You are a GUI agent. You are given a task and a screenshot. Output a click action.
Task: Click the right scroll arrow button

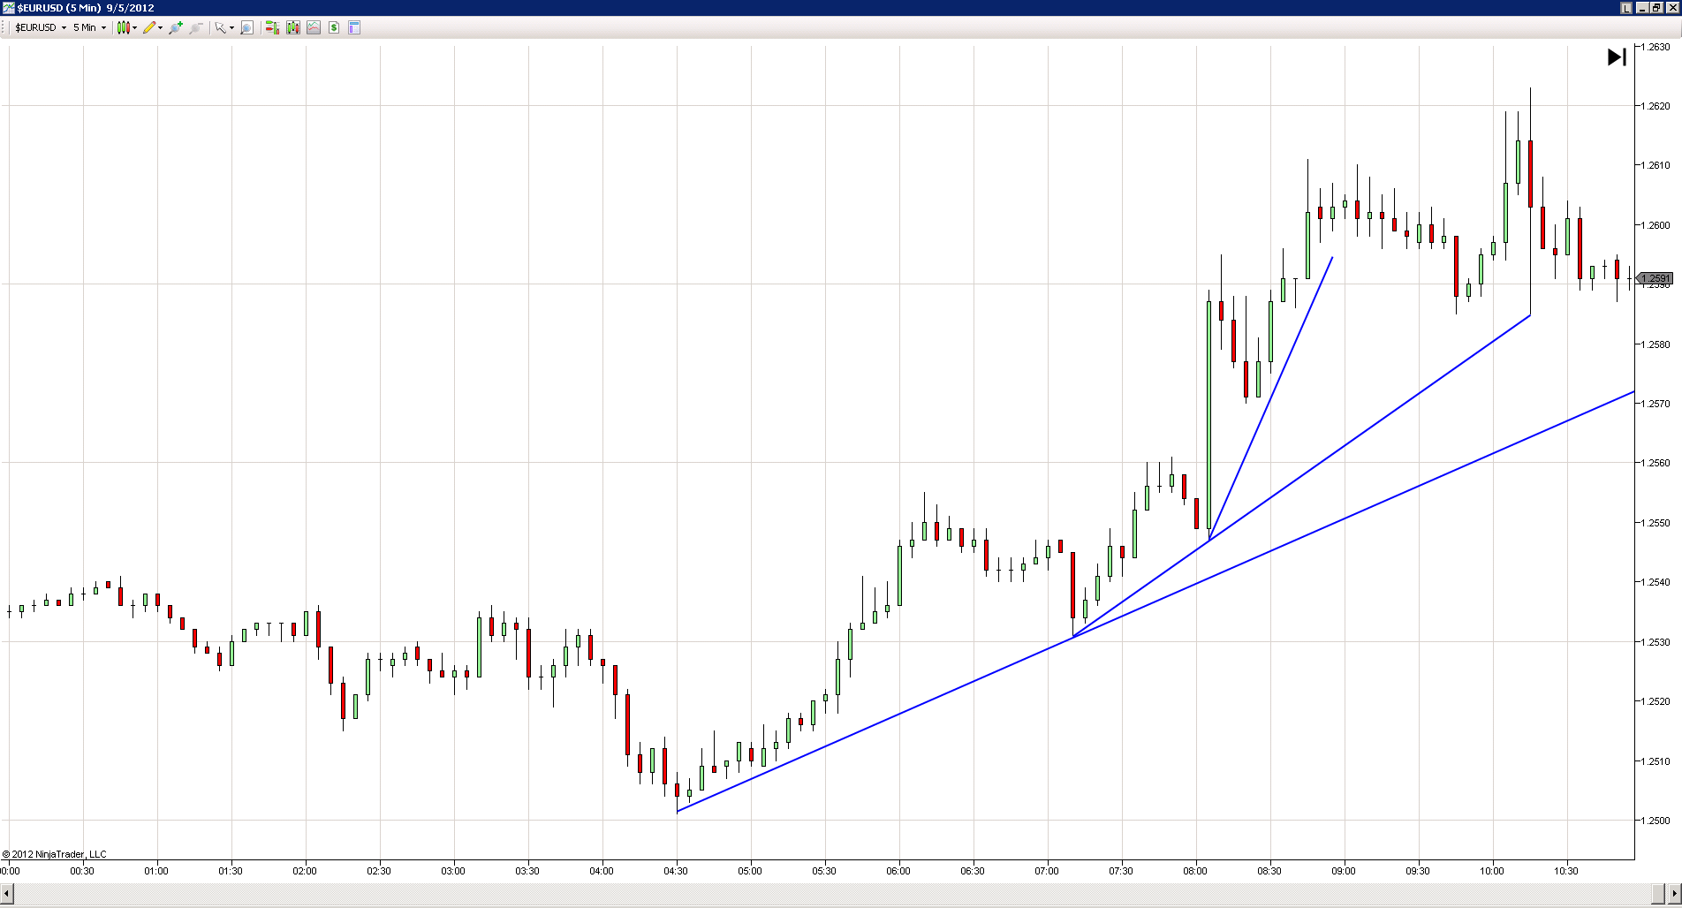coord(1673,893)
